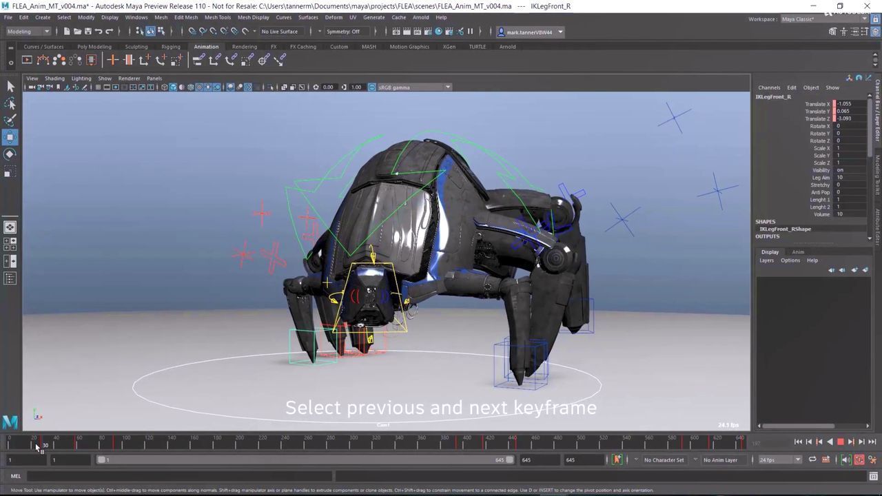The image size is (882, 496).
Task: Open the Modeling menu set dropdown
Action: pyautogui.click(x=28, y=32)
